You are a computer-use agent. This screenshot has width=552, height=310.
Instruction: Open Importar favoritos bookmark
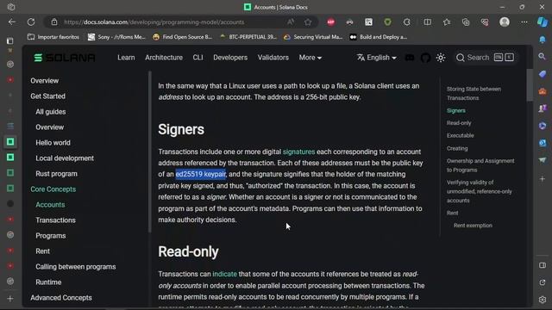coord(53,37)
